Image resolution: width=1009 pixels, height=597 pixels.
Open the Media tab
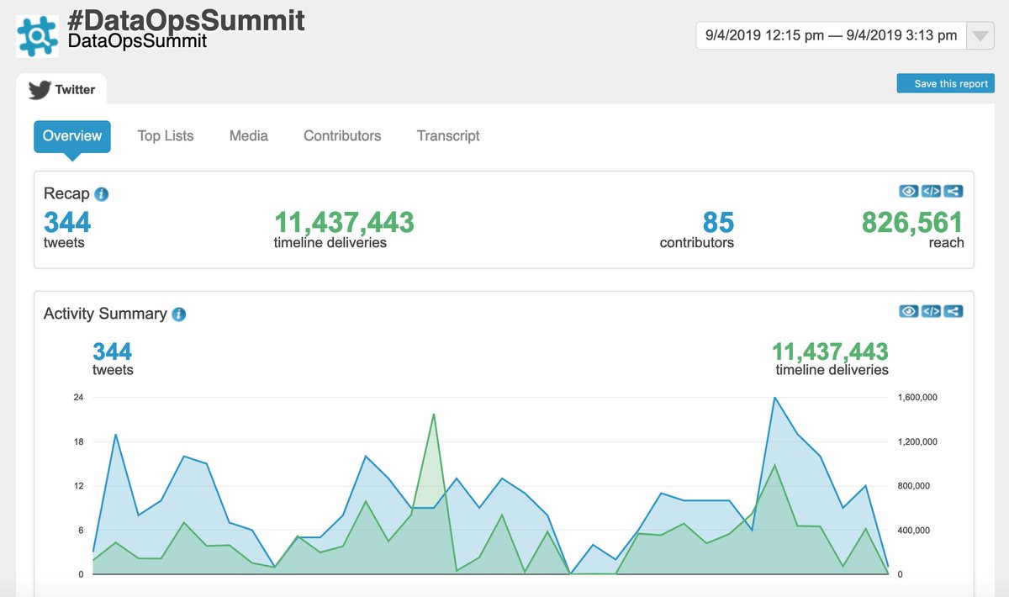248,135
